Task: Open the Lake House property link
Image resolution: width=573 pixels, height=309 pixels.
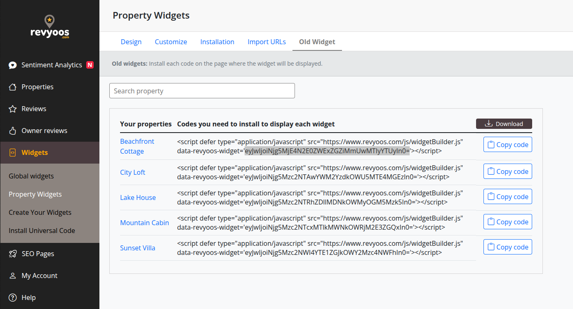Action: point(138,197)
